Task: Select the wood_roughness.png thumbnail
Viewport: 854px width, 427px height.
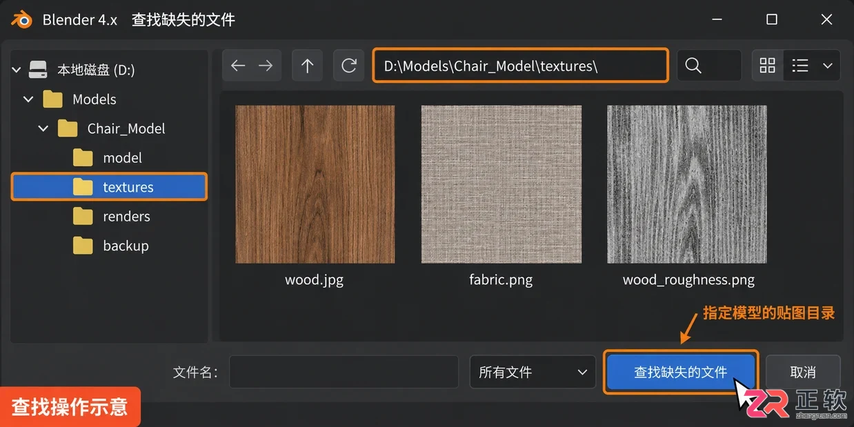Action: coord(687,184)
